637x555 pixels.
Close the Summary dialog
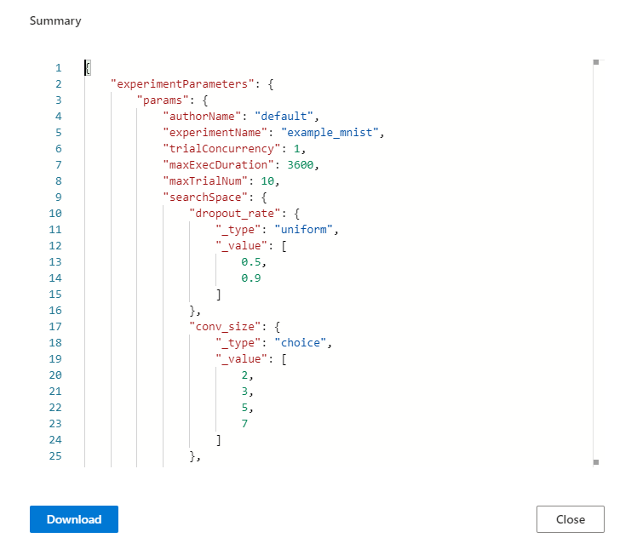coord(570,519)
